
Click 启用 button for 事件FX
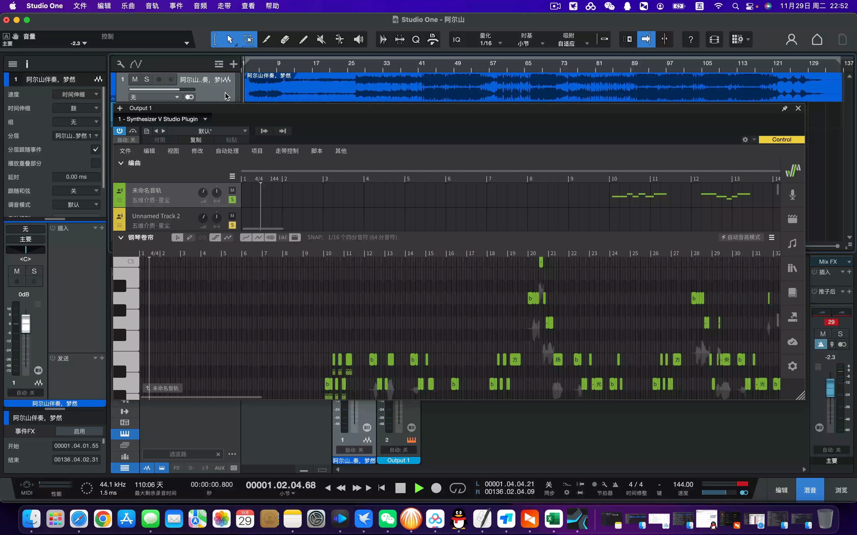click(79, 431)
